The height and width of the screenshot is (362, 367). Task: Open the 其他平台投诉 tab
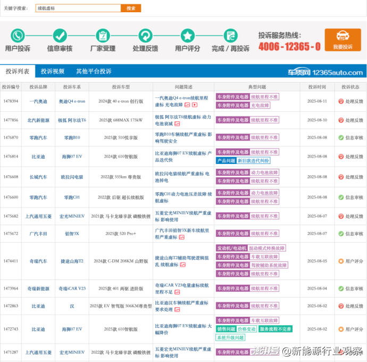(x=94, y=71)
